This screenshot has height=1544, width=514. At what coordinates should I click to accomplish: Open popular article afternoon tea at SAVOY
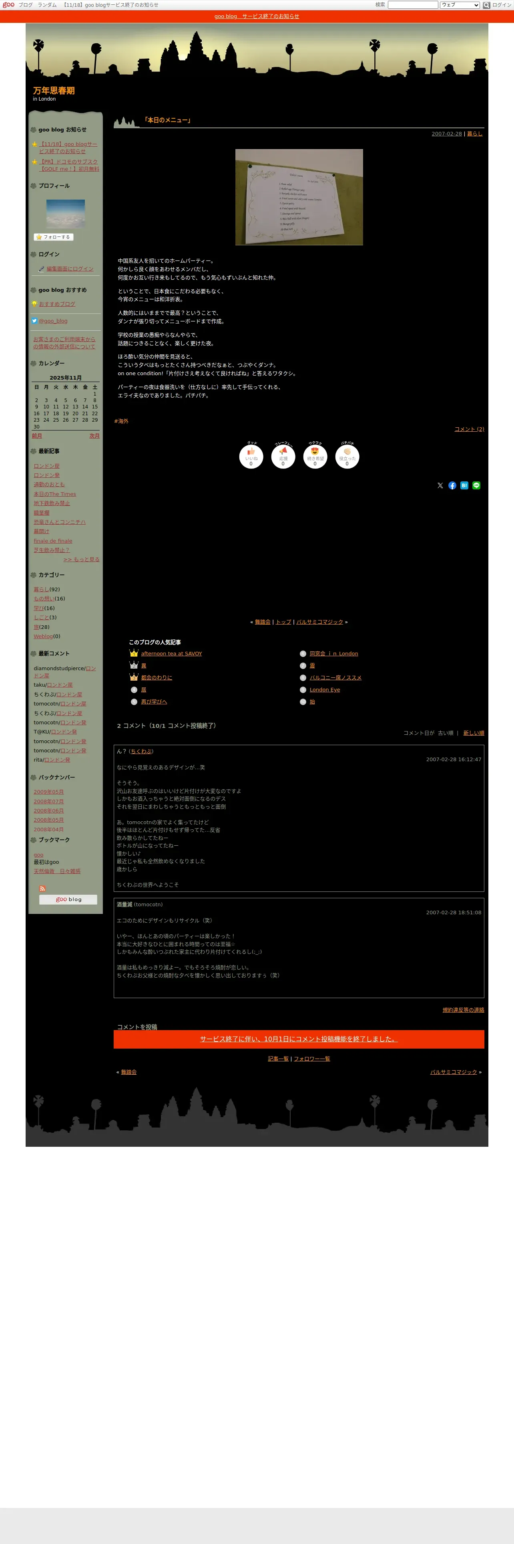pyautogui.click(x=172, y=654)
